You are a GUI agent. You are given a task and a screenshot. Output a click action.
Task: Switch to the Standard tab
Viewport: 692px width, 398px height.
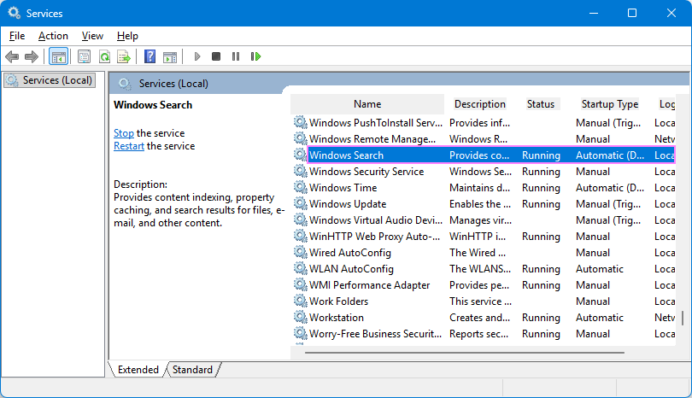(192, 369)
